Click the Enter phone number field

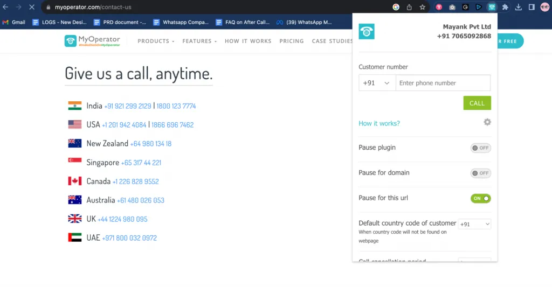pos(443,83)
